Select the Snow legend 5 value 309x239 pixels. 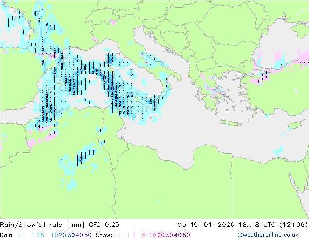click(x=143, y=235)
